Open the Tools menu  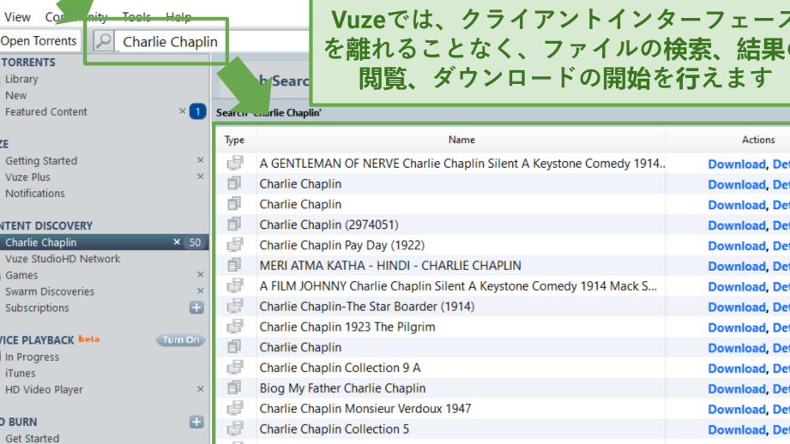(136, 17)
